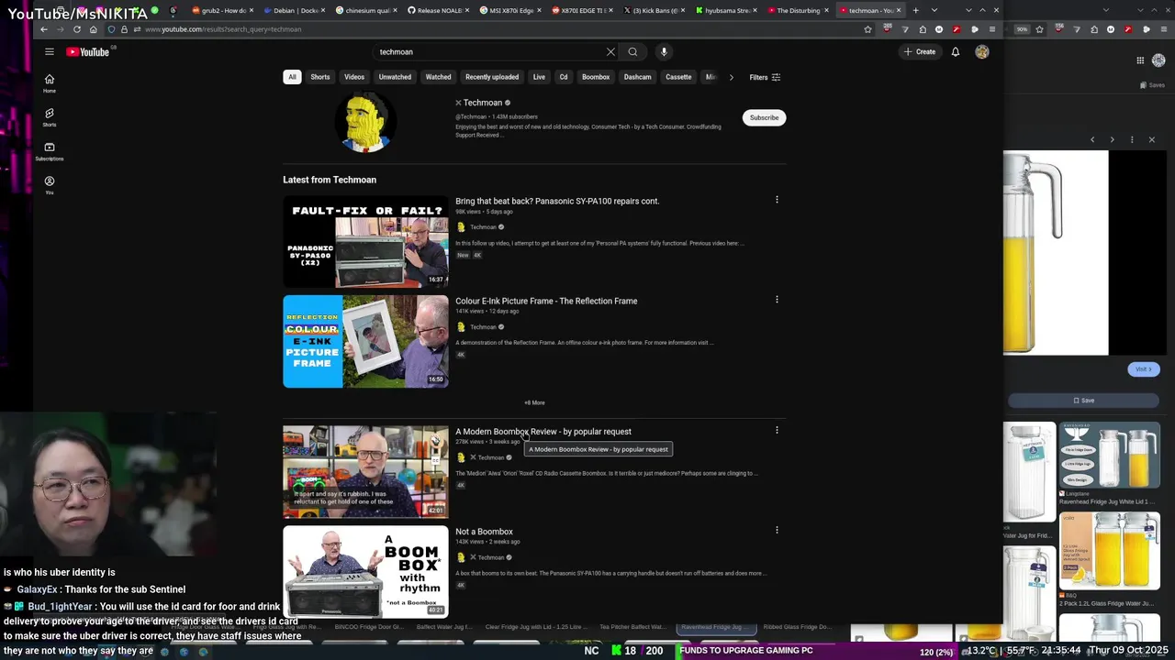1175x660 pixels.
Task: Open more options for Colour E-Ink video
Action: (x=777, y=300)
